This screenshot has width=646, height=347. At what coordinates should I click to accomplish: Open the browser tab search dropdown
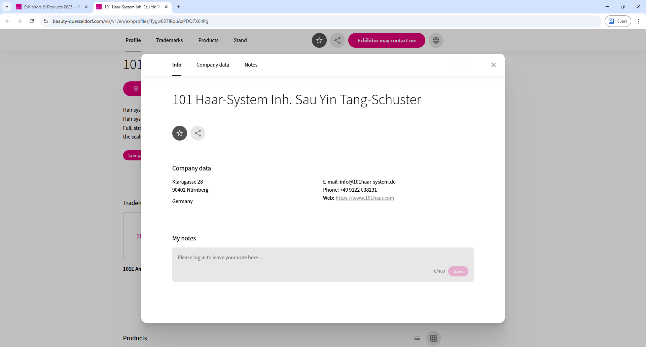(7, 7)
